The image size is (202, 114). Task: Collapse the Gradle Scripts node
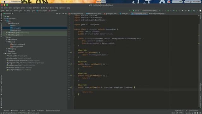pyautogui.click(x=3, y=54)
